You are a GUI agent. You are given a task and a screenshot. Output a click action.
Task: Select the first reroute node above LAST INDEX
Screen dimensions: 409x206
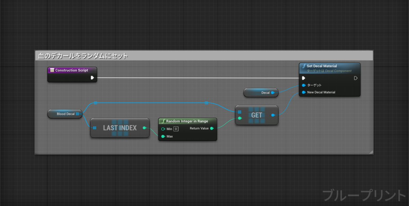[95, 102]
